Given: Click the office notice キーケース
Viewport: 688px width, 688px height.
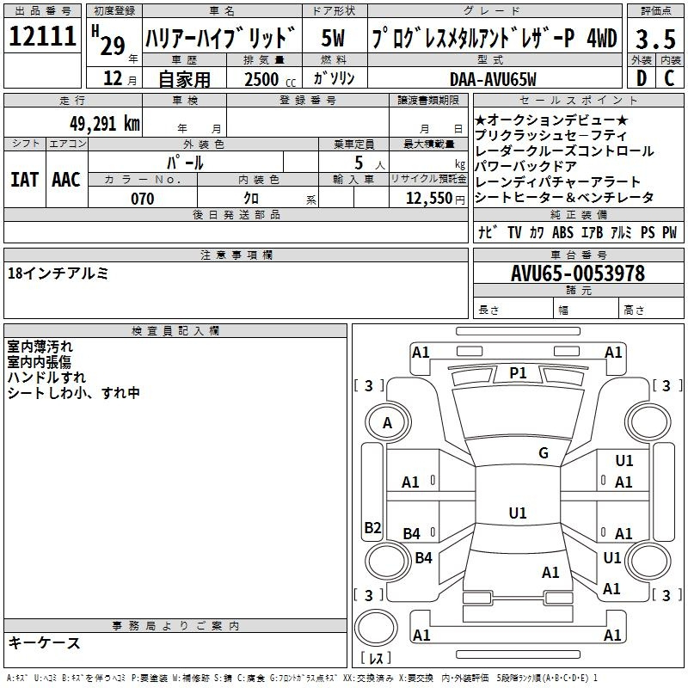Looking at the screenshot, I should (x=45, y=642).
